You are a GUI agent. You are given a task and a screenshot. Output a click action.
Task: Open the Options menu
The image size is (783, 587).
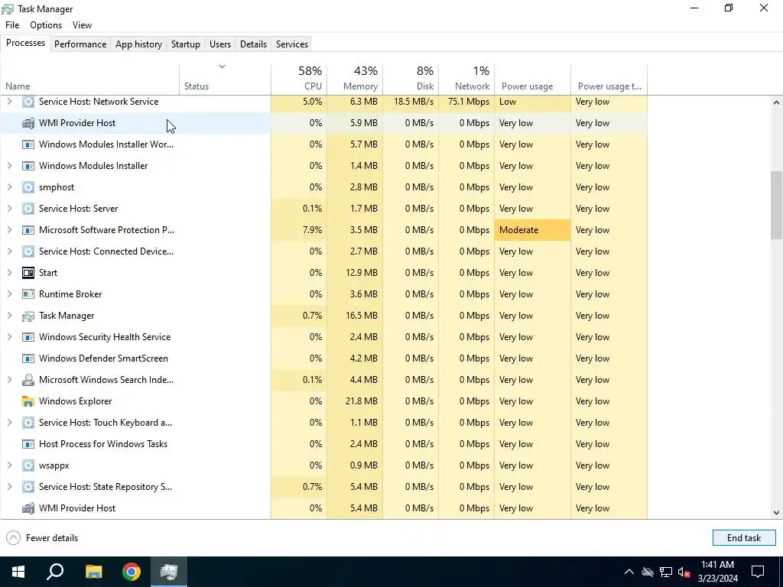point(46,25)
